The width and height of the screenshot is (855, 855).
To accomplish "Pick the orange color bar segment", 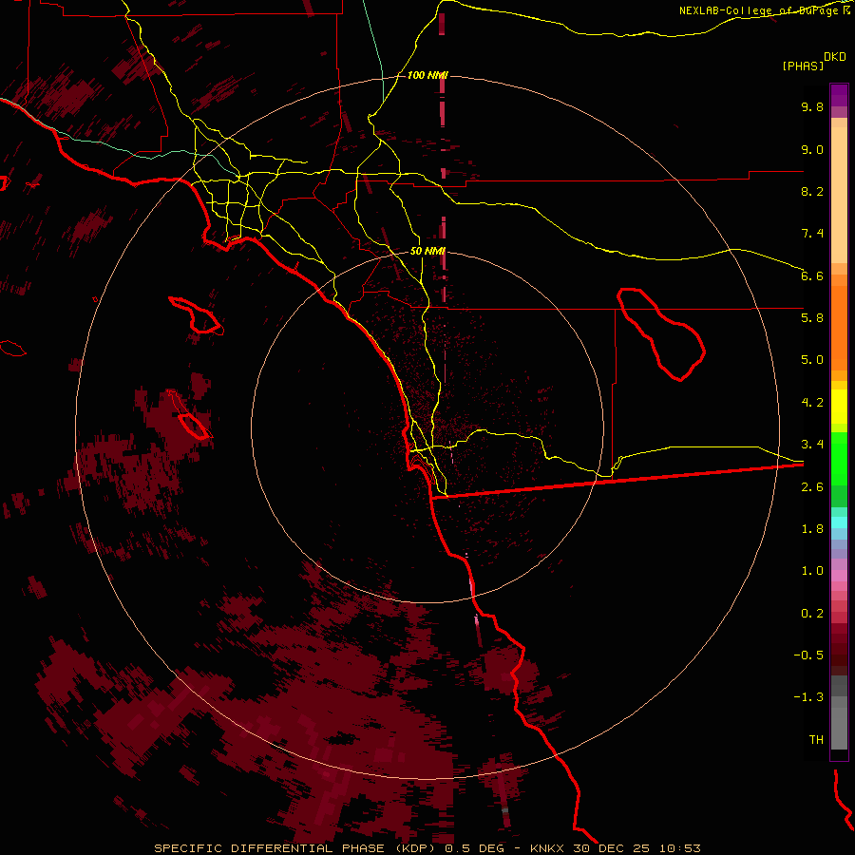I will point(839,327).
